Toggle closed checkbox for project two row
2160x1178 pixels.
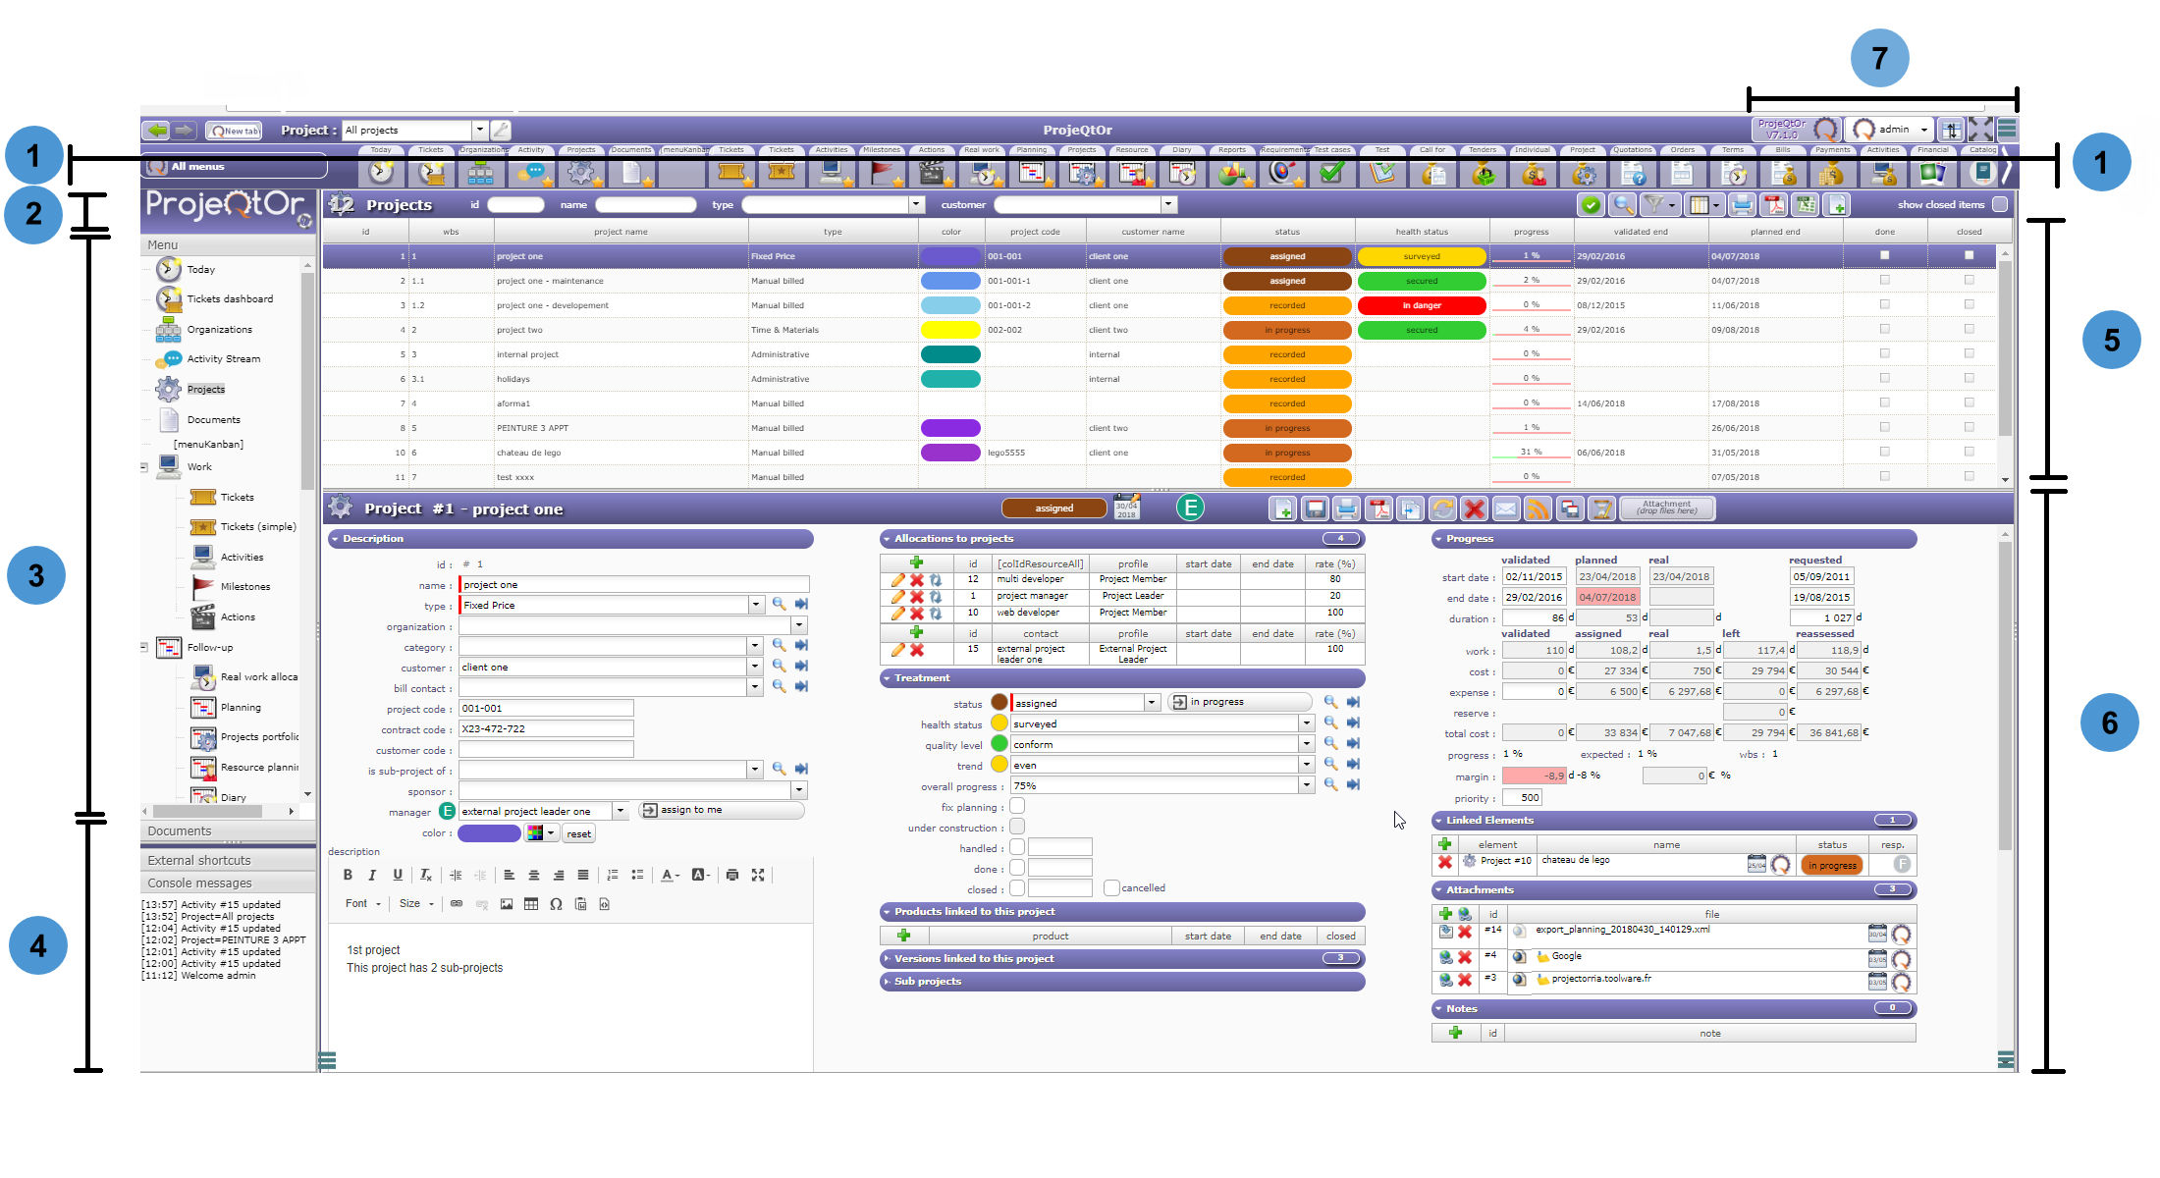pyautogui.click(x=1969, y=329)
